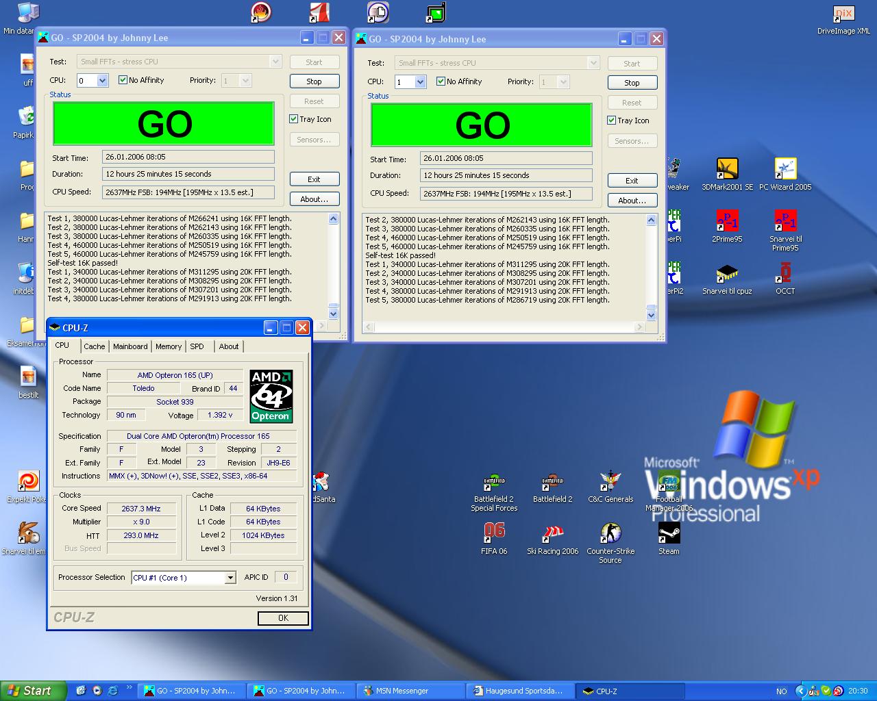Click the CPU 1 log vertical scrollbar down arrow
Image resolution: width=877 pixels, height=701 pixels.
(652, 315)
